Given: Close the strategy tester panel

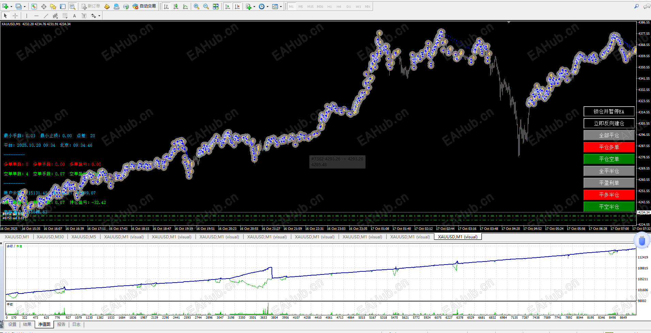Looking at the screenshot, I should click(1, 243).
